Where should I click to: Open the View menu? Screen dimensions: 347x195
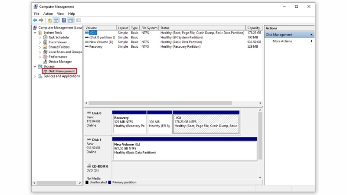point(60,14)
